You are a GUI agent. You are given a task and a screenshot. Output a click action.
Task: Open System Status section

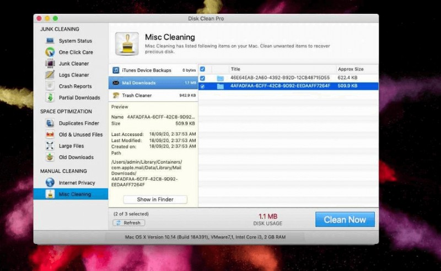click(76, 41)
